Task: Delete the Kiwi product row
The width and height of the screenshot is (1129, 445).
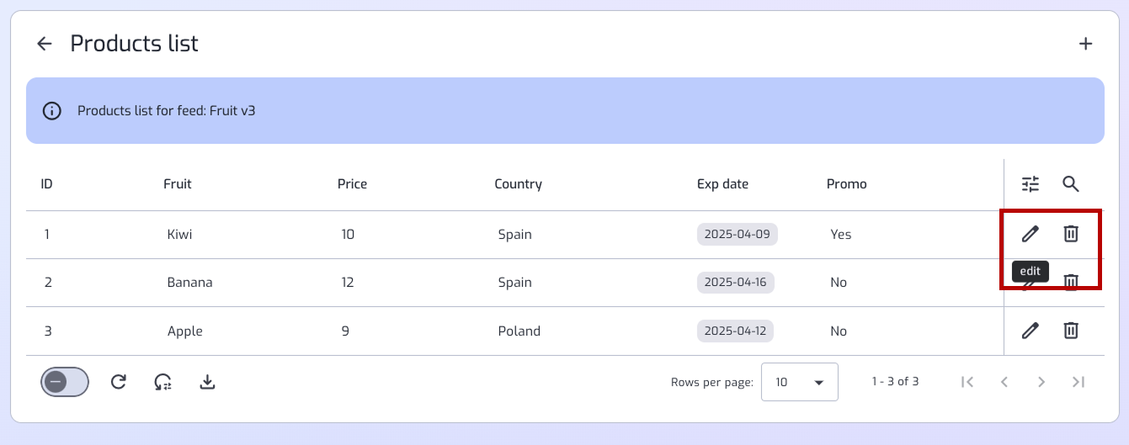Action: [1070, 234]
